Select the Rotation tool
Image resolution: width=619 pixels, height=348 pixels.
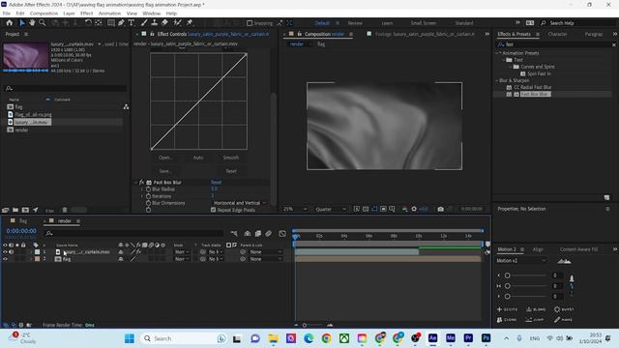(88, 23)
